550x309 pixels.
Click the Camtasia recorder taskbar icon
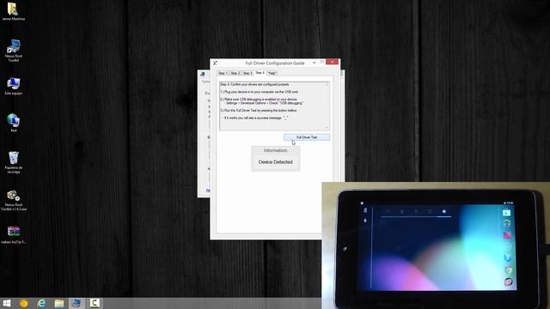[x=95, y=303]
